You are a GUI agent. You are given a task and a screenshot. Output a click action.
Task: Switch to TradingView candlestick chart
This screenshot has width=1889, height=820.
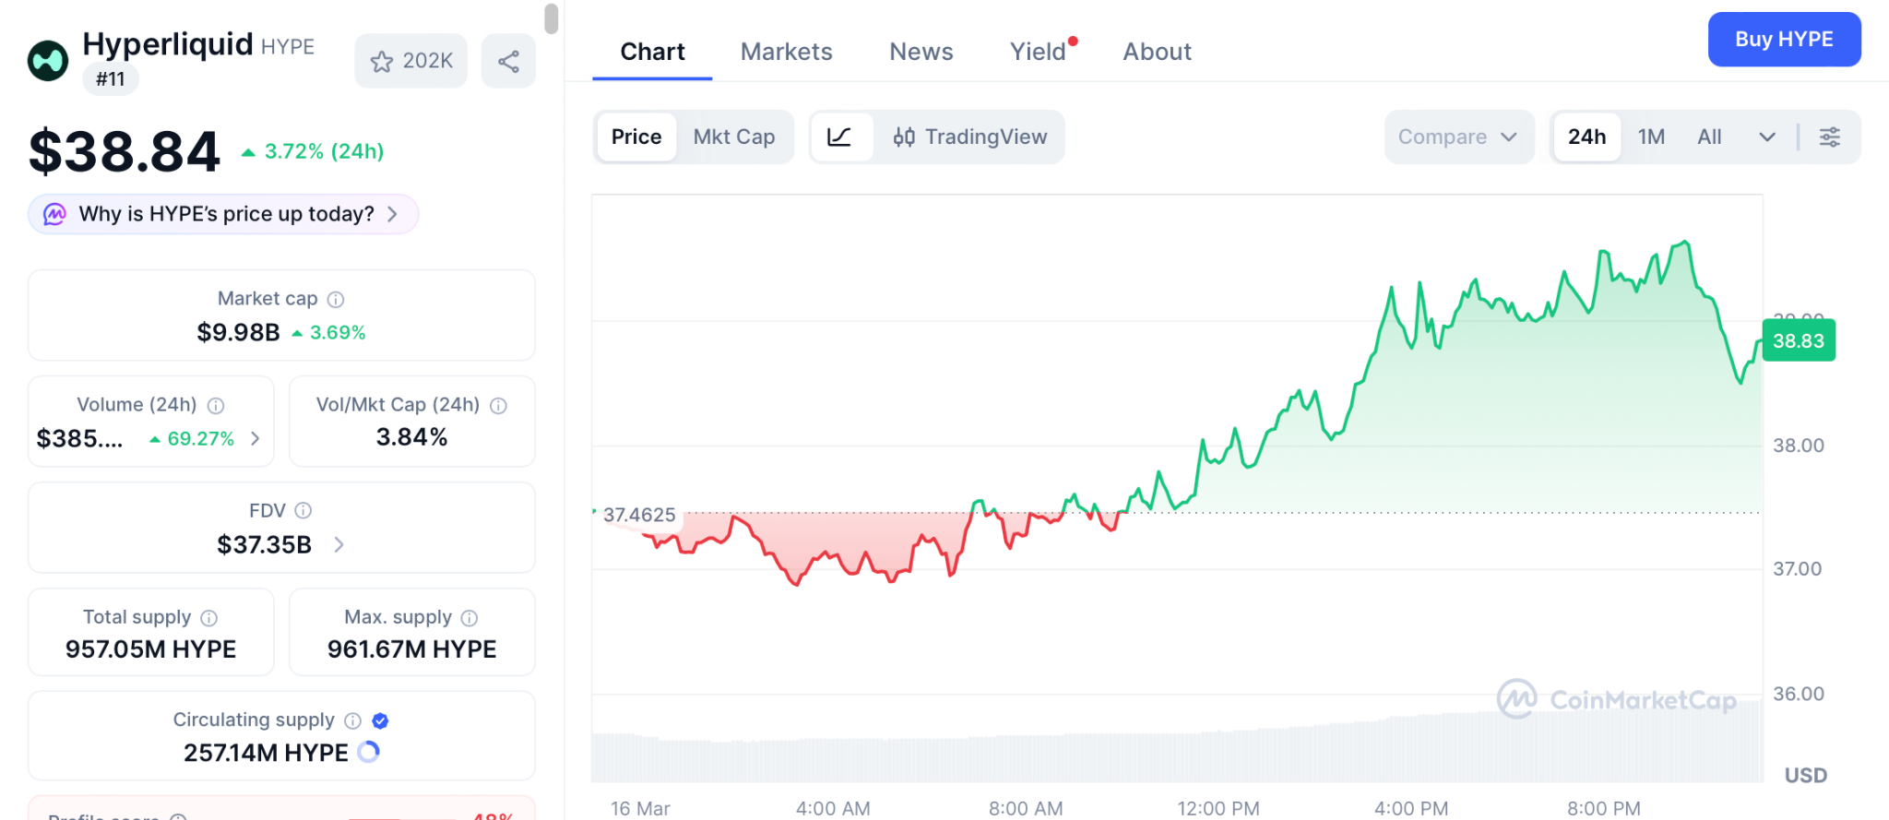point(969,137)
